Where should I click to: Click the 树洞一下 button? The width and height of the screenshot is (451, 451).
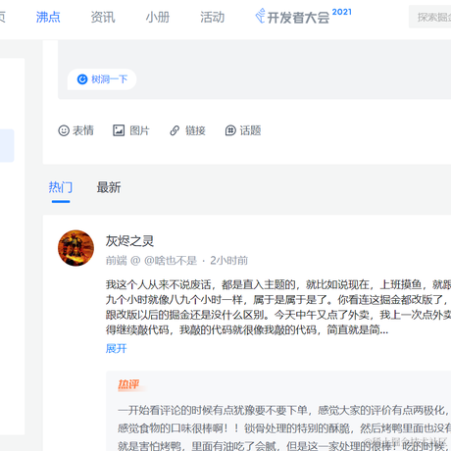click(x=102, y=79)
